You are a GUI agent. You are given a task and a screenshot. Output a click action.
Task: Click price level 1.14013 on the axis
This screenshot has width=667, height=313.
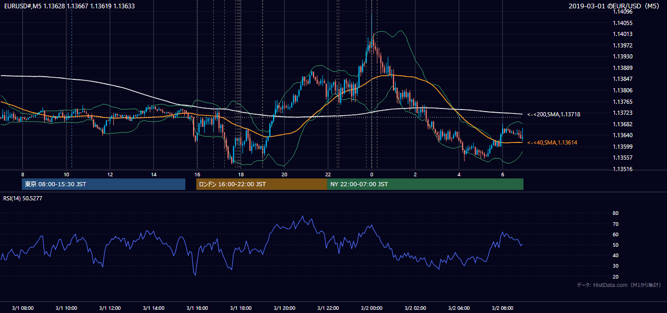pyautogui.click(x=623, y=34)
